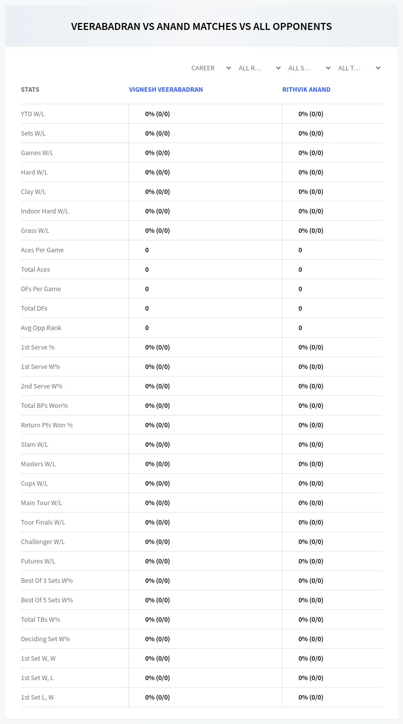The width and height of the screenshot is (403, 724).
Task: Click Veerabadran's Hard W/L value
Action: (157, 172)
